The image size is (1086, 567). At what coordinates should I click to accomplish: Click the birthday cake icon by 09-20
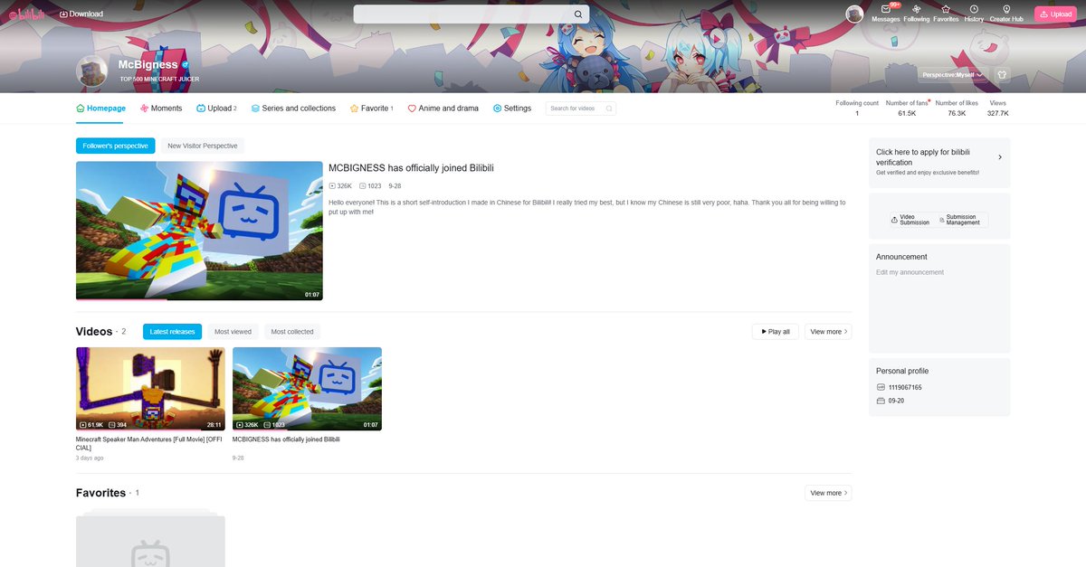click(x=881, y=401)
